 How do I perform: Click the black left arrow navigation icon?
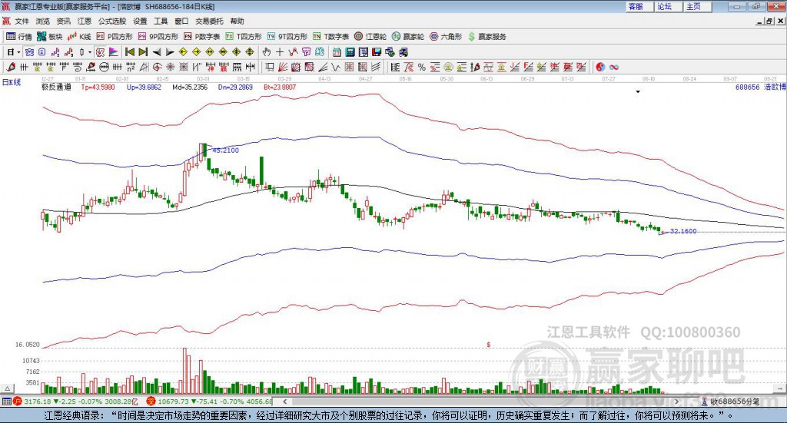[x=157, y=52]
